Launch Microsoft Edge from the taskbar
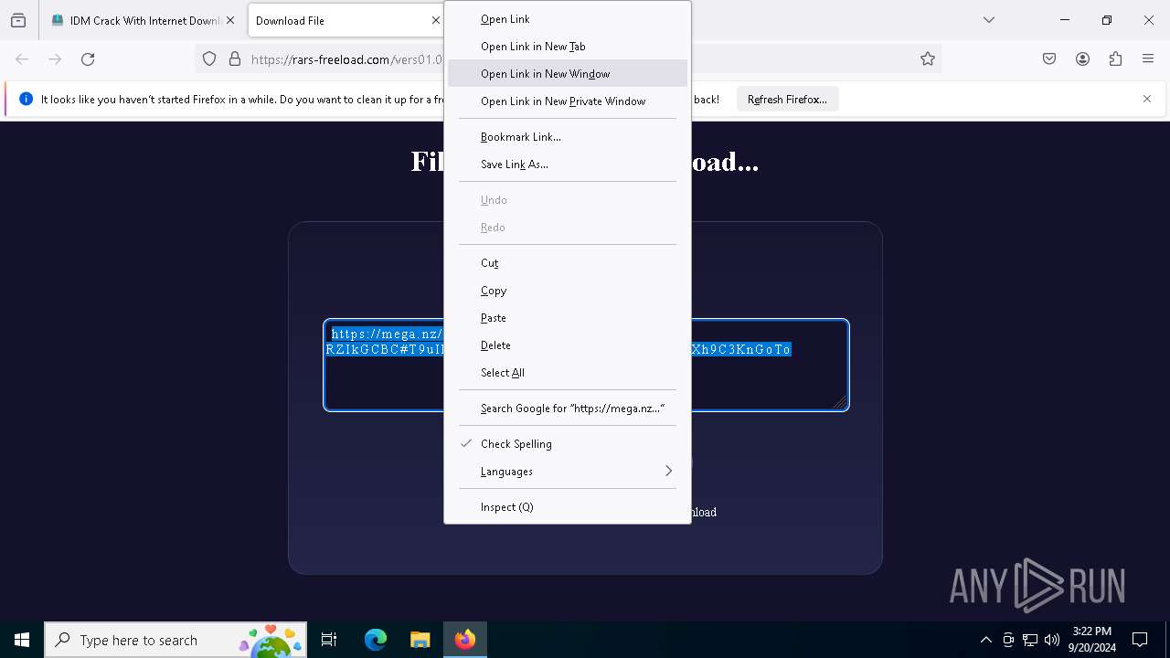1170x658 pixels. point(376,640)
